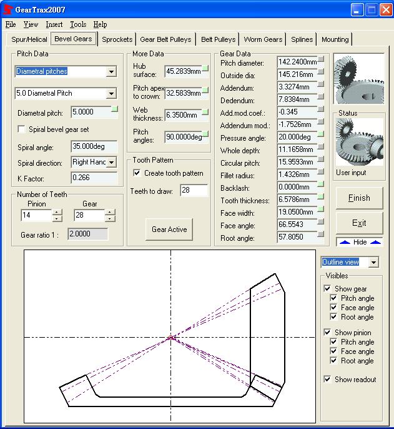Click the GearTrax app icon in title bar
The image size is (394, 429).
coord(7,9)
